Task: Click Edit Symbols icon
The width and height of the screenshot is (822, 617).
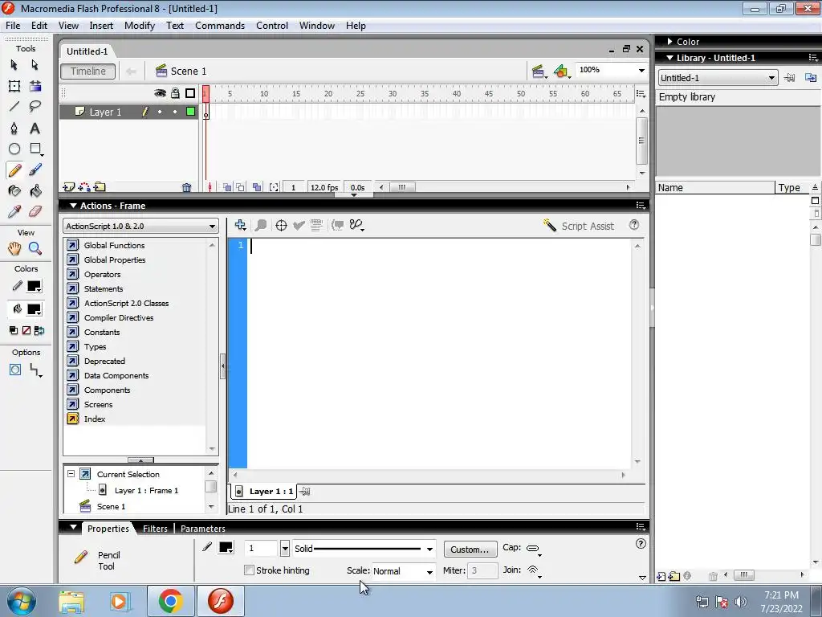Action: [x=561, y=72]
